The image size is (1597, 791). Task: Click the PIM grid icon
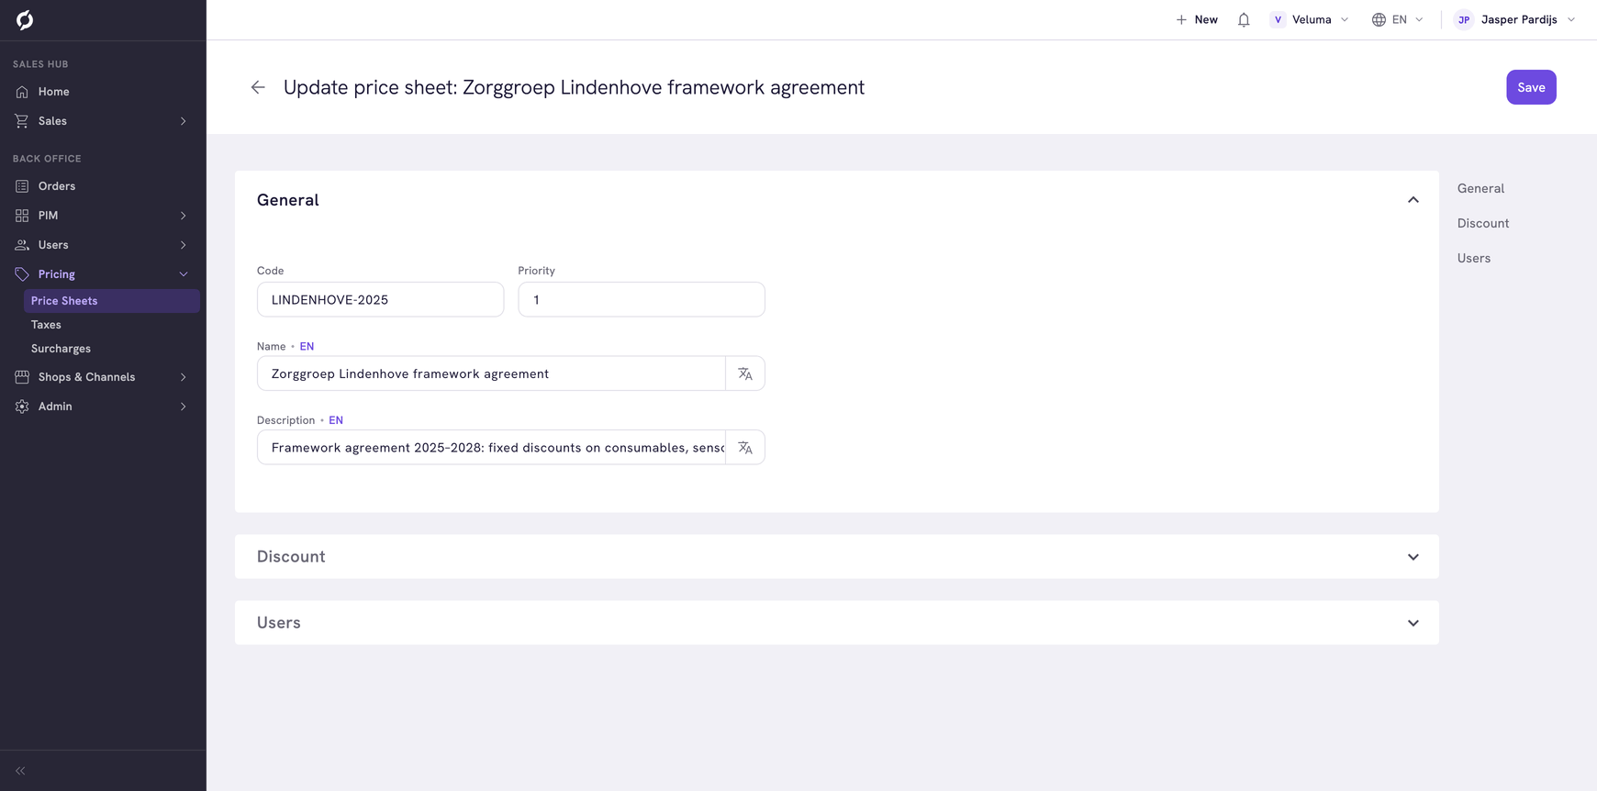22,216
